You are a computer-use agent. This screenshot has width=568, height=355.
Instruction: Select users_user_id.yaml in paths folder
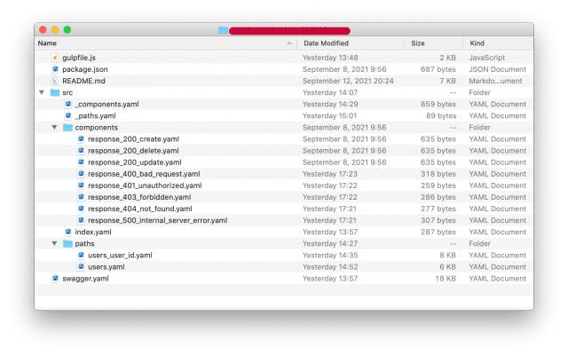pos(120,255)
